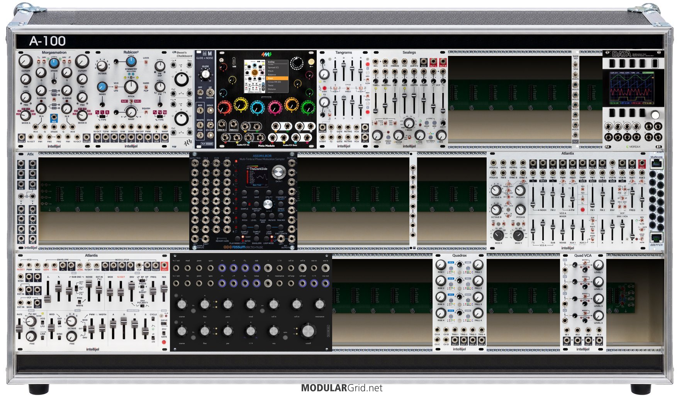Select 'Twist' in the Meta Module screen menu
The width and height of the screenshot is (684, 396).
coord(270,85)
